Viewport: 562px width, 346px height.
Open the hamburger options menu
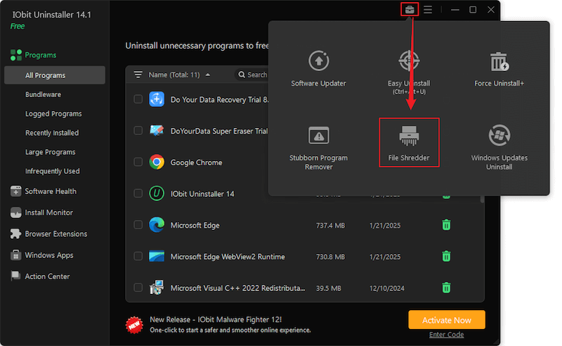coord(428,10)
